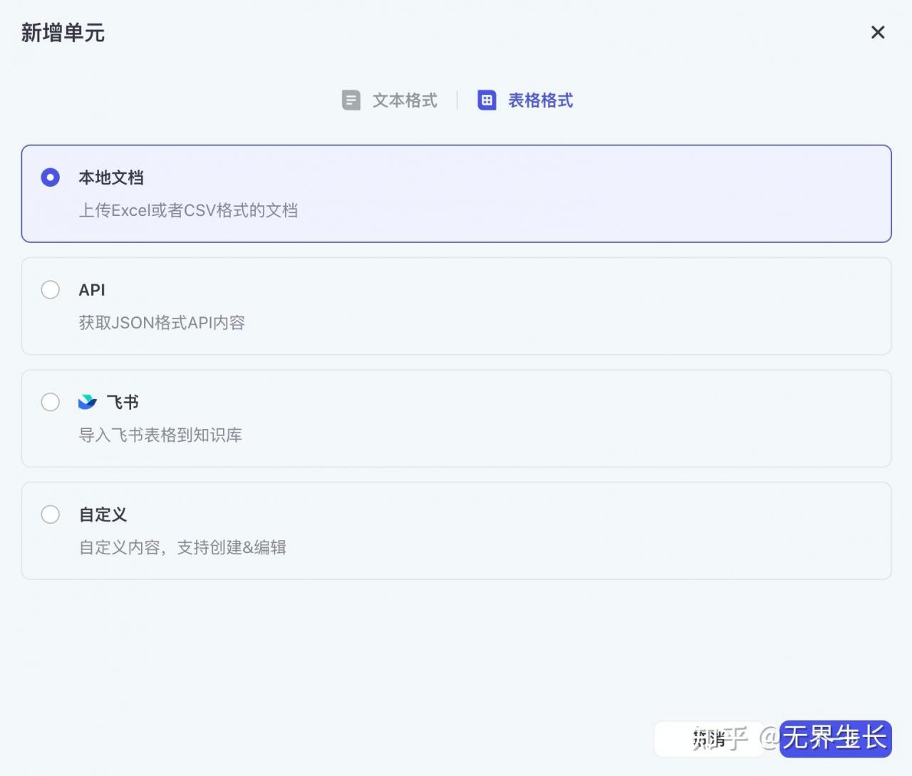Click the 取消 cancel button
Image resolution: width=912 pixels, height=776 pixels.
point(709,739)
